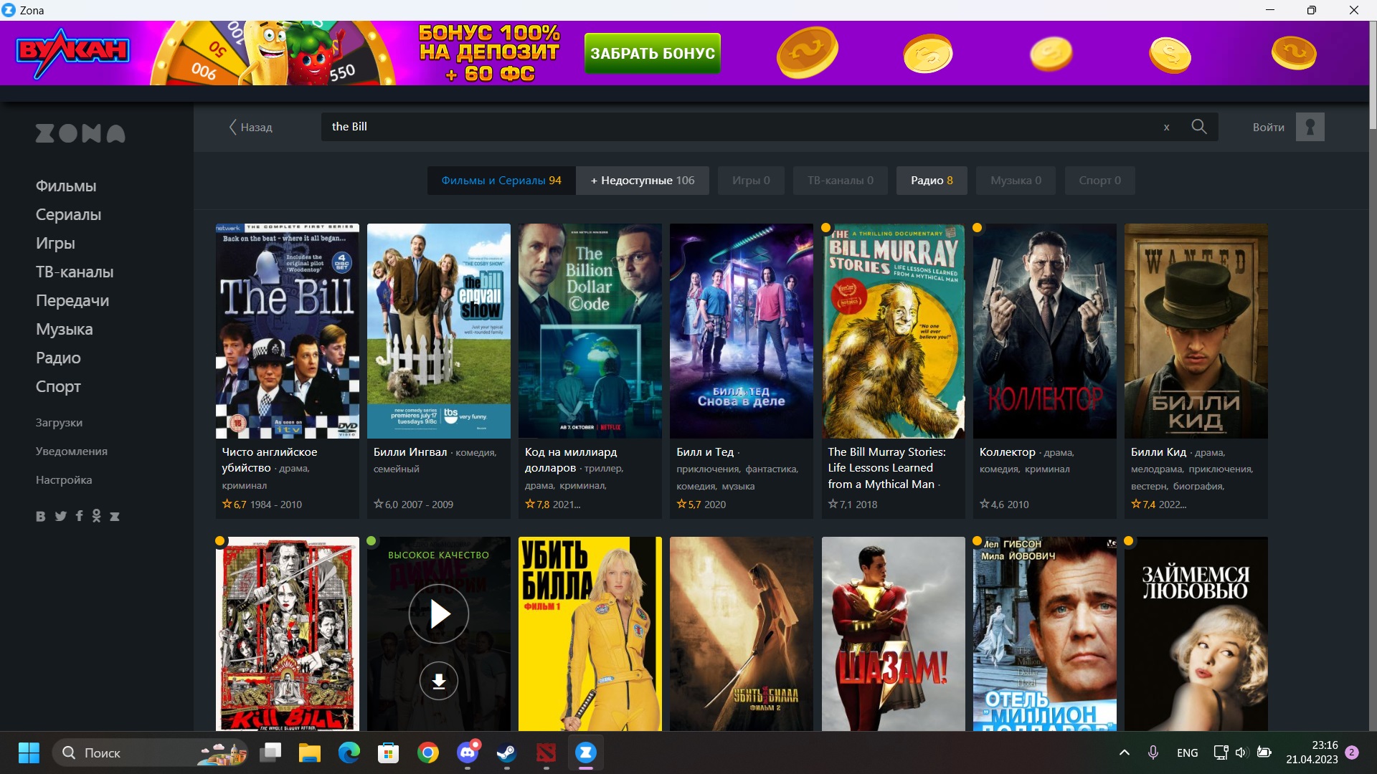This screenshot has width=1377, height=774.
Task: Open the Twitter social link
Action: coord(61,516)
